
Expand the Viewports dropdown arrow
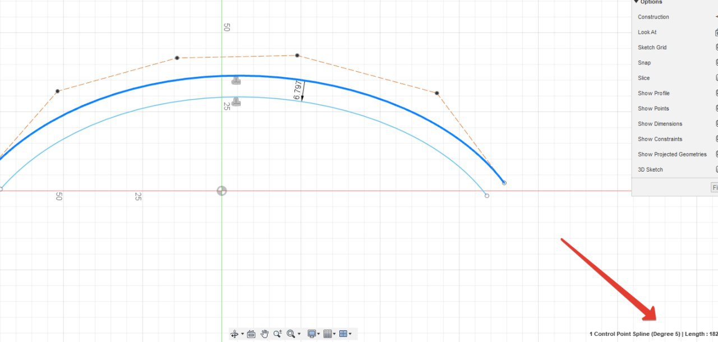click(x=350, y=334)
